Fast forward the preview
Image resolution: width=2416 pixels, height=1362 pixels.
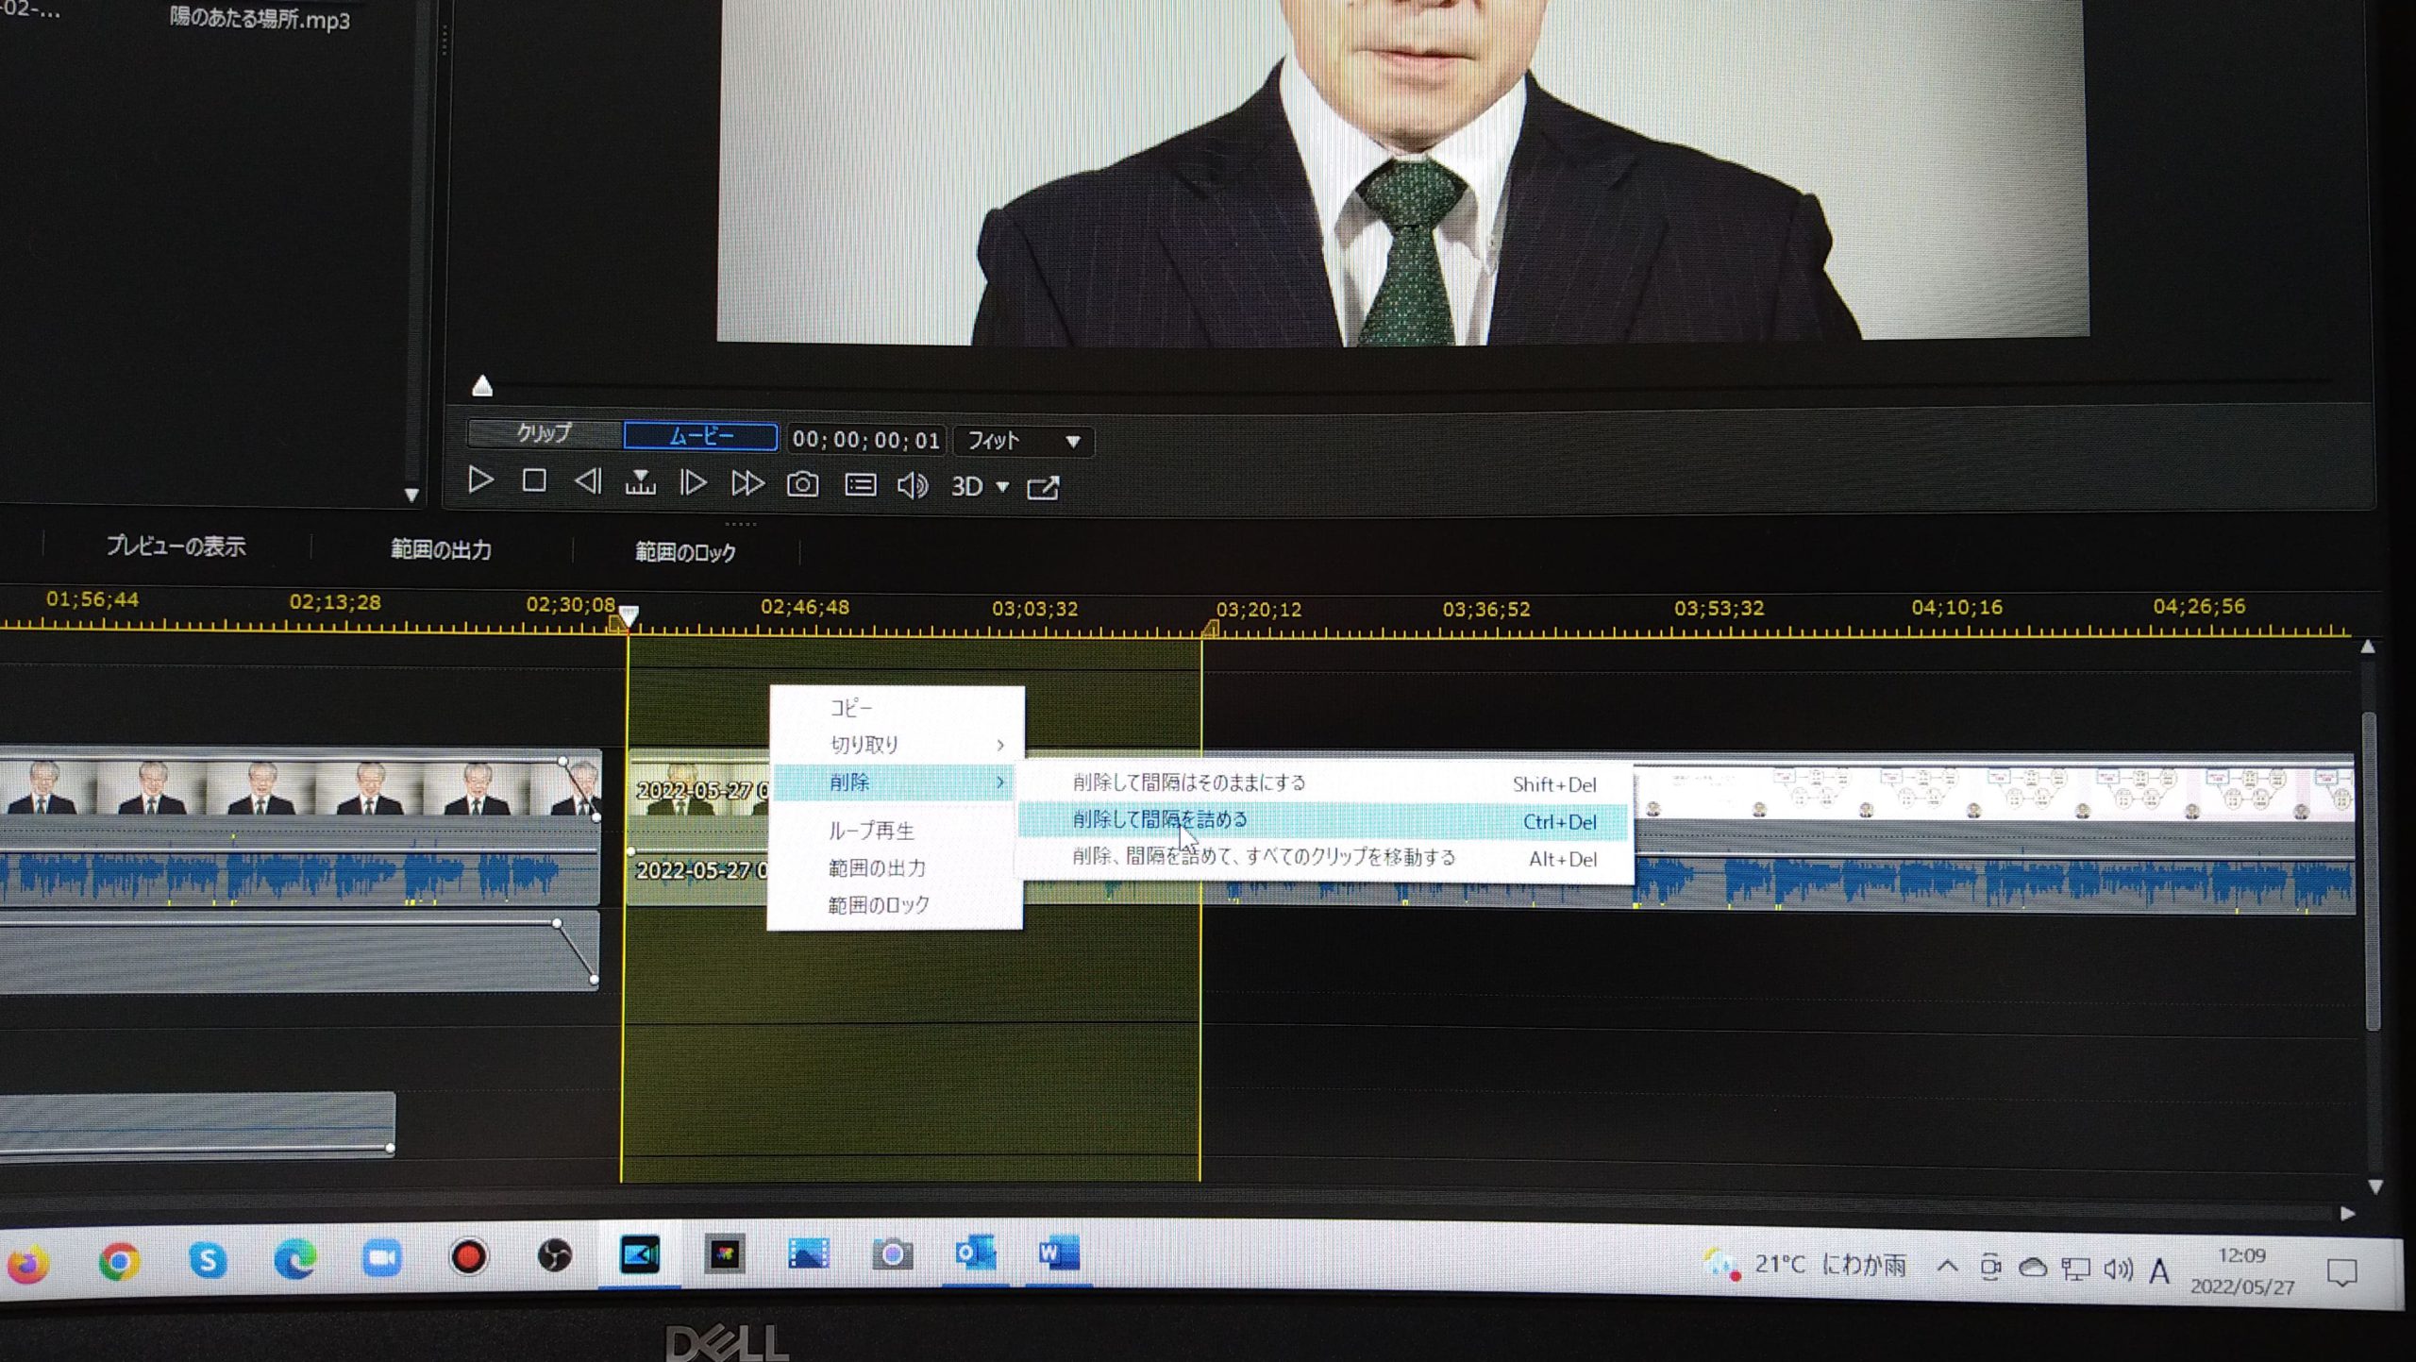point(747,484)
